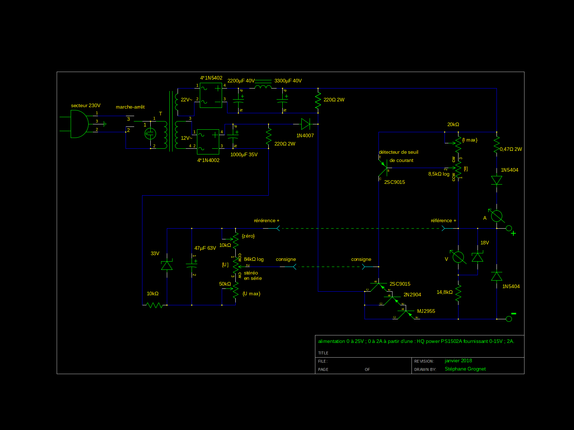The width and height of the screenshot is (574, 430).
Task: Click the 33V zener diode symbol
Action: 167,266
